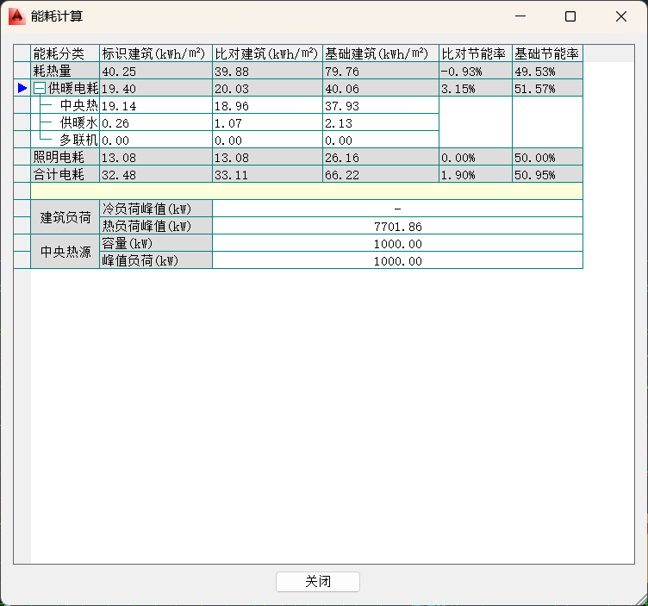Select the 中央热 child tree item

78,105
